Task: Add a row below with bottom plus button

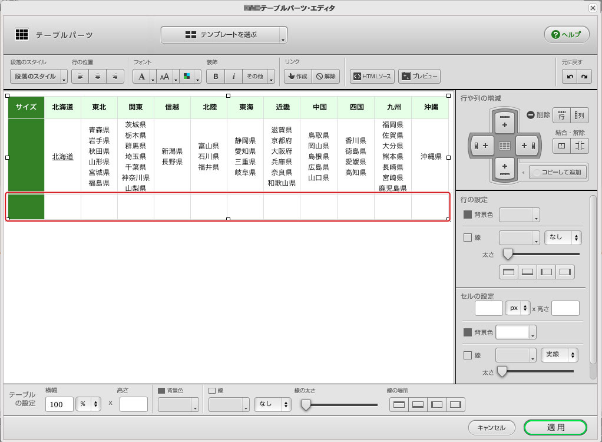Action: (x=504, y=169)
